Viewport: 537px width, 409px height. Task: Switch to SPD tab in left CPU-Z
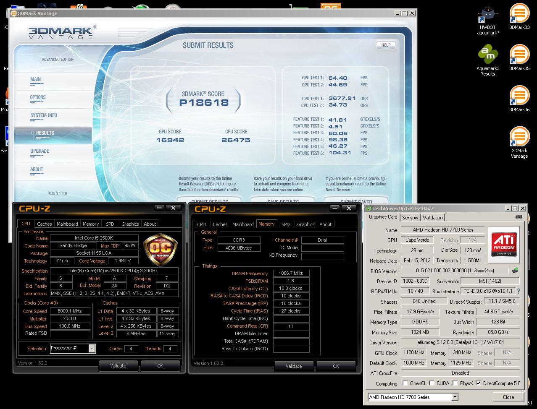point(110,224)
